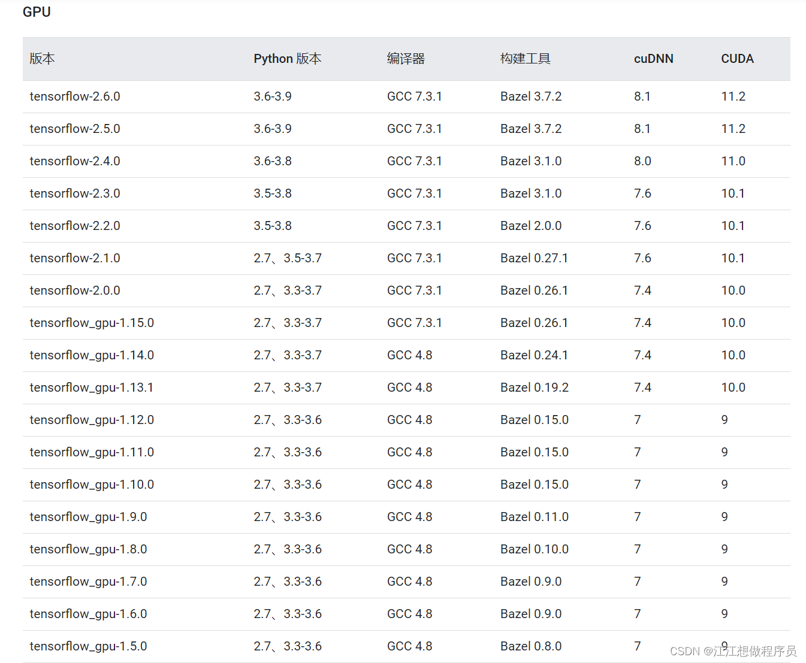Select the tensorflow_gpu-1.5.0 cell
Screen dimensions: 806x663
coord(88,646)
